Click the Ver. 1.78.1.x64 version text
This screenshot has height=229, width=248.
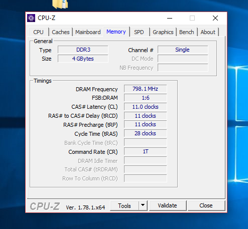point(85,207)
